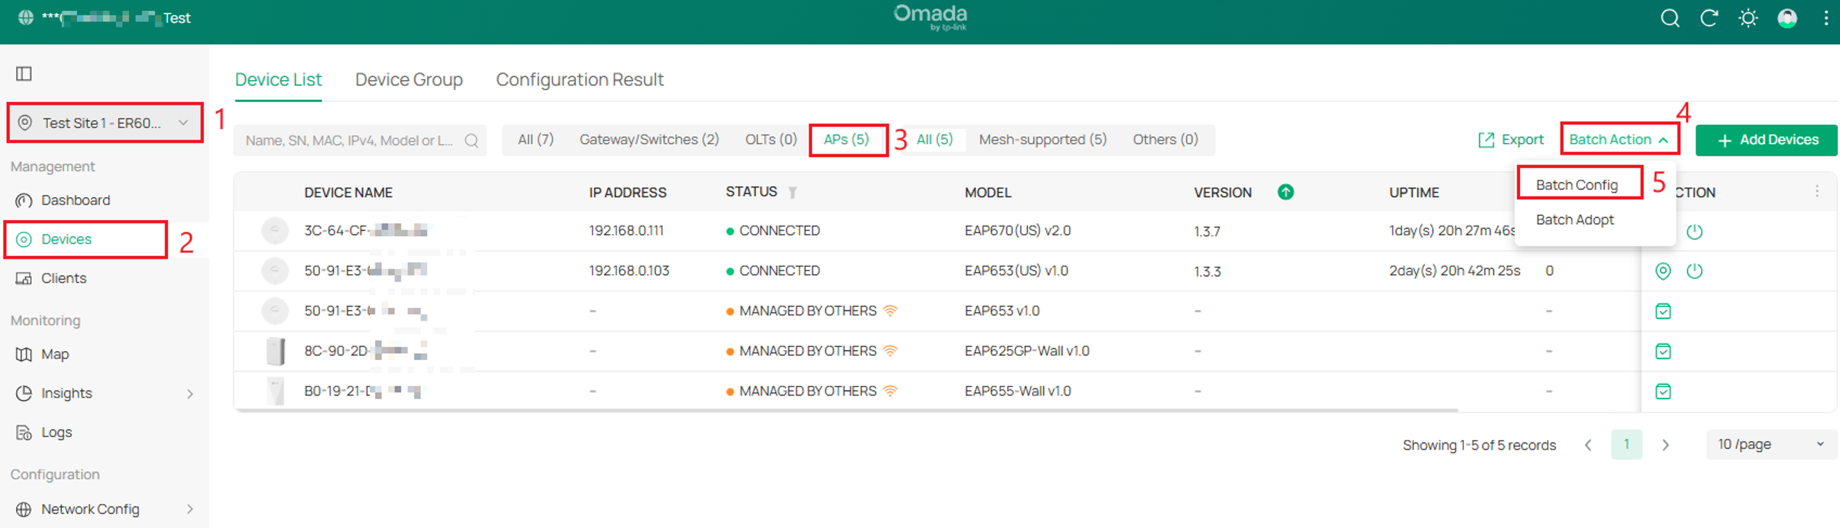Refresh the page with the reload icon
The width and height of the screenshot is (1840, 528).
[x=1709, y=18]
